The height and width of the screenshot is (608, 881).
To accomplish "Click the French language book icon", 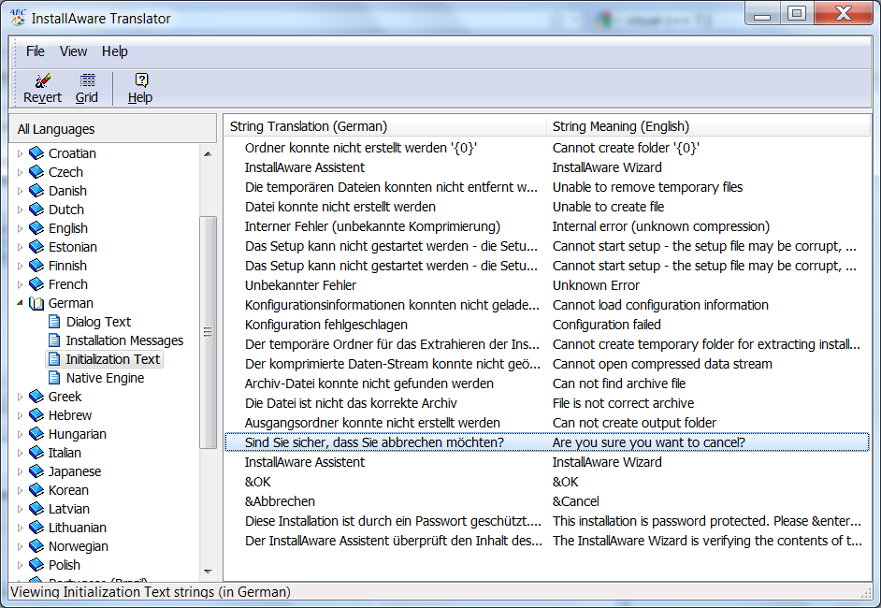I will pyautogui.click(x=36, y=284).
